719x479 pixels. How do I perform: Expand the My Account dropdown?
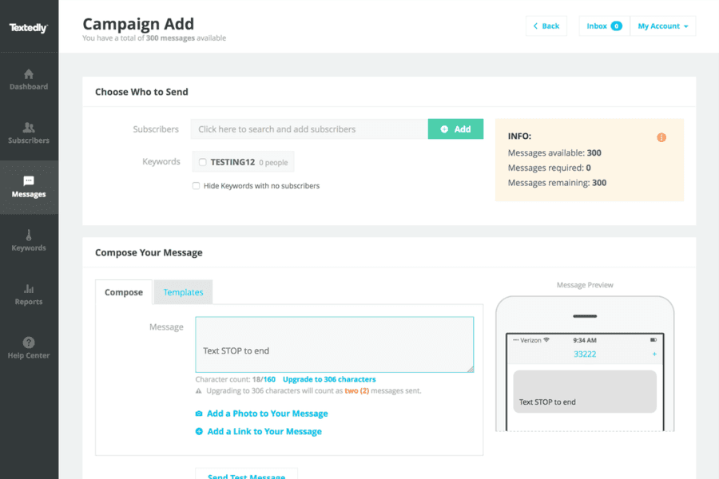663,26
